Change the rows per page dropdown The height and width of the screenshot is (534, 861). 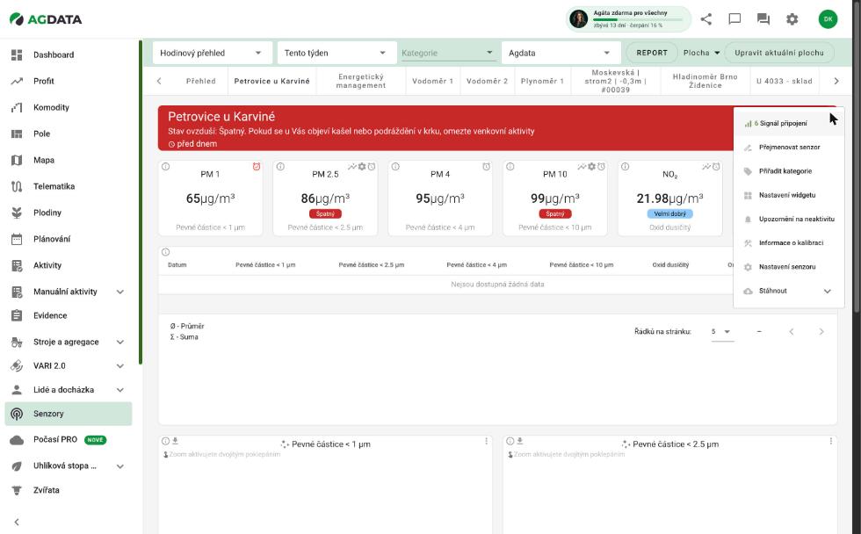click(x=722, y=331)
